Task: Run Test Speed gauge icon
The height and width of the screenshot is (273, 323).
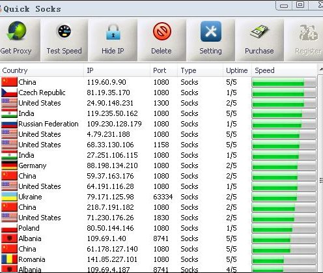Action: pyautogui.click(x=64, y=31)
